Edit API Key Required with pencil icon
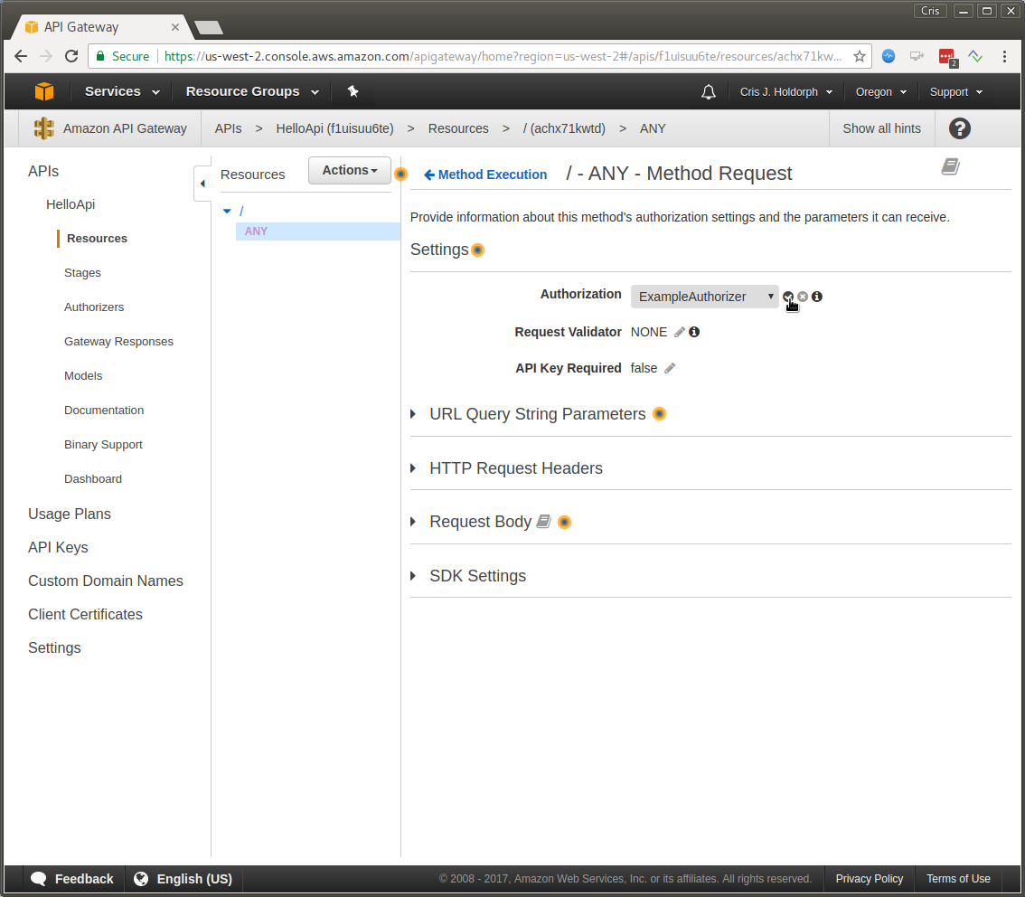1025x897 pixels. pos(670,368)
